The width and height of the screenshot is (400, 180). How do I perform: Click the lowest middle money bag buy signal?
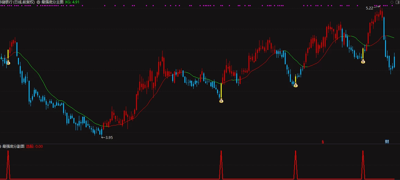(221, 100)
